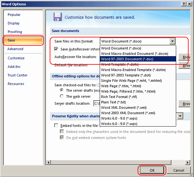194x177 pixels.
Task: Open the Display options category
Action: pos(14,23)
